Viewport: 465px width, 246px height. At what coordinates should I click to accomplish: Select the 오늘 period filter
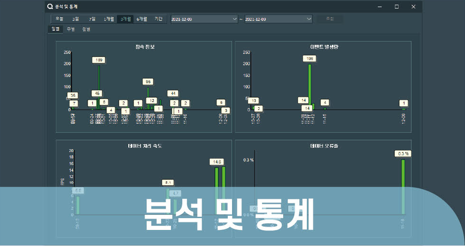coord(59,19)
